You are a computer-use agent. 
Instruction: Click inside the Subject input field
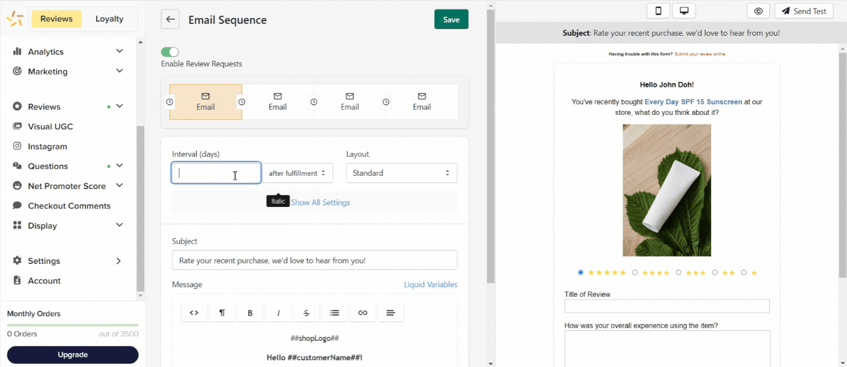[314, 260]
